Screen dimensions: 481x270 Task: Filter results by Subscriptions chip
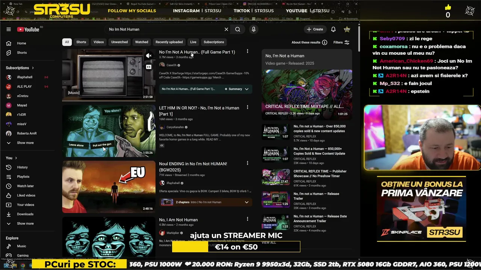214,42
